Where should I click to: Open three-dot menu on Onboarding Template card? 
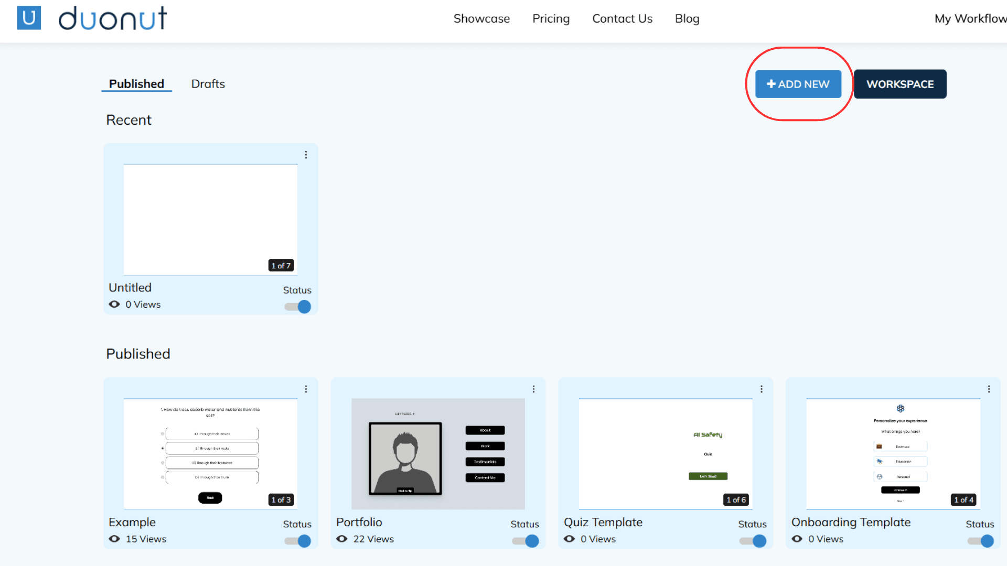point(989,389)
